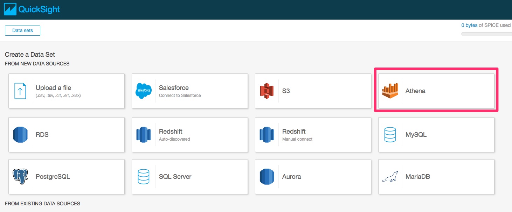Click the Redshift Auto-discovered icon

(143, 135)
